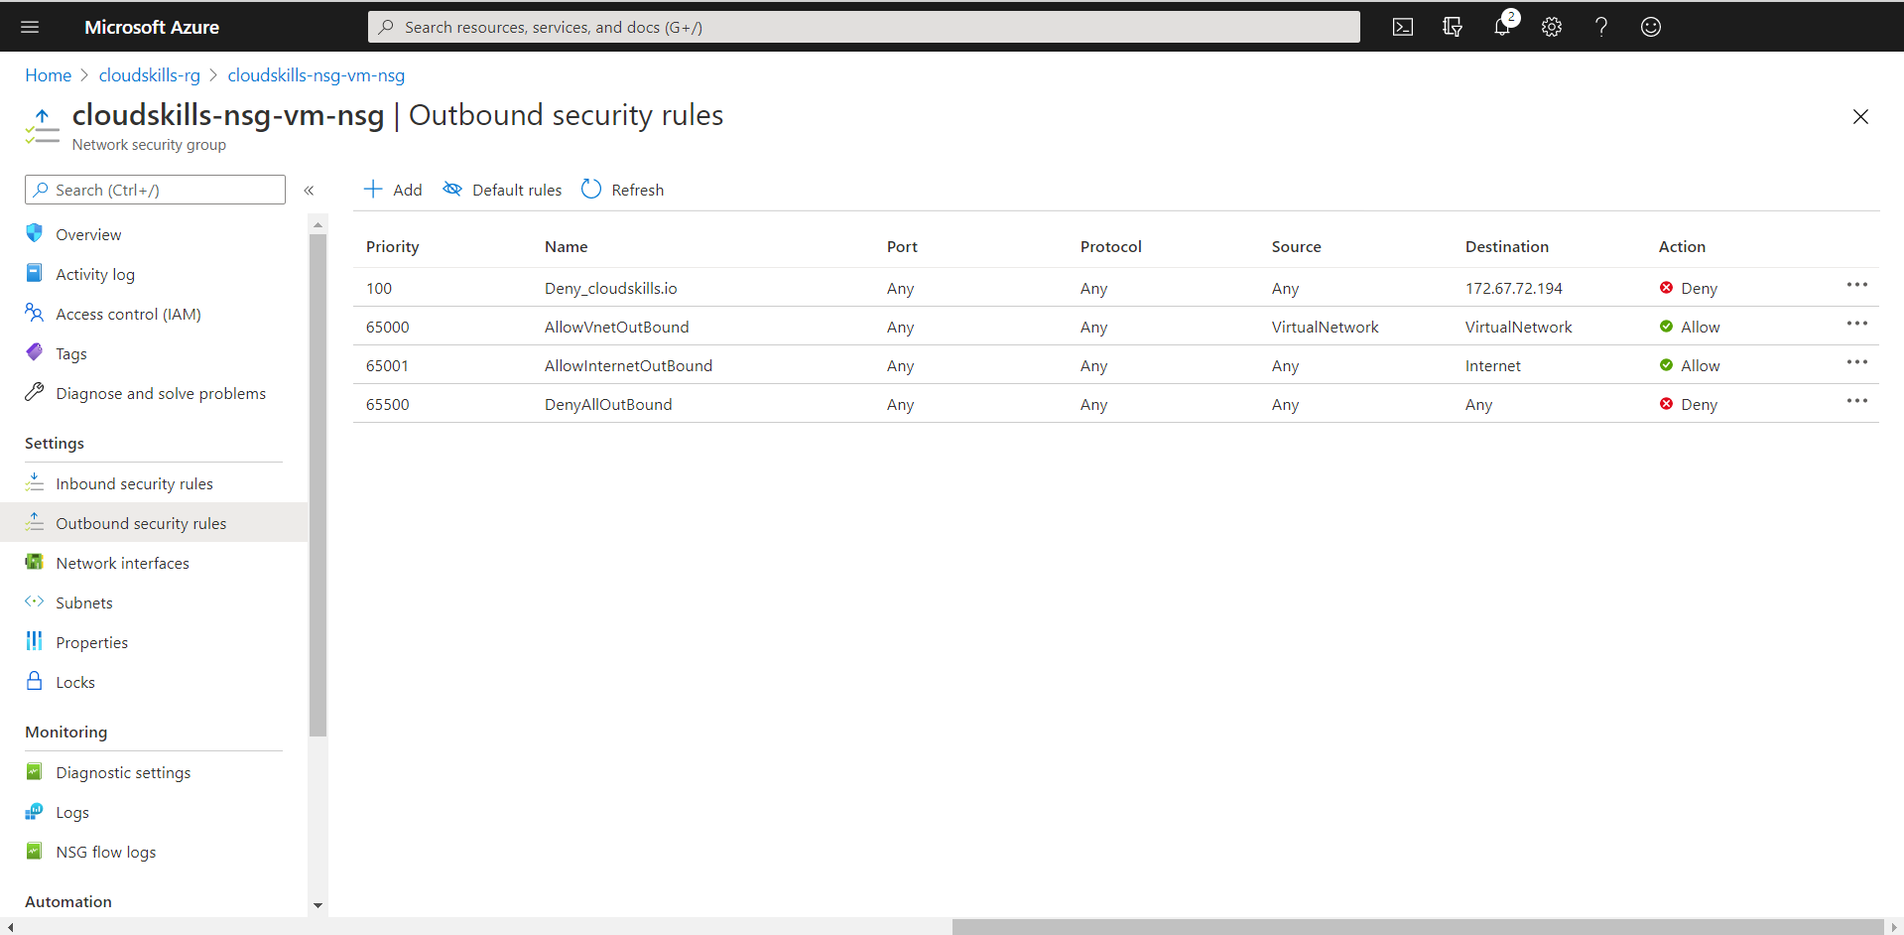Click the help question mark icon
This screenshot has height=935, width=1904.
click(1600, 27)
